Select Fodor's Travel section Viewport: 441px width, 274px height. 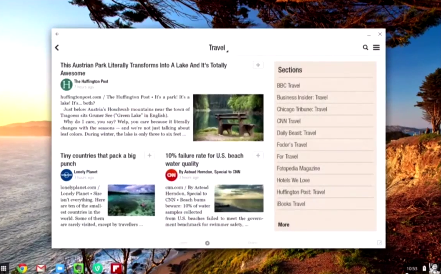point(325,145)
